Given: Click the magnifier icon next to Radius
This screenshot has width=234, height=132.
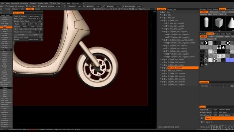Looking at the screenshot, I should 84,7.
